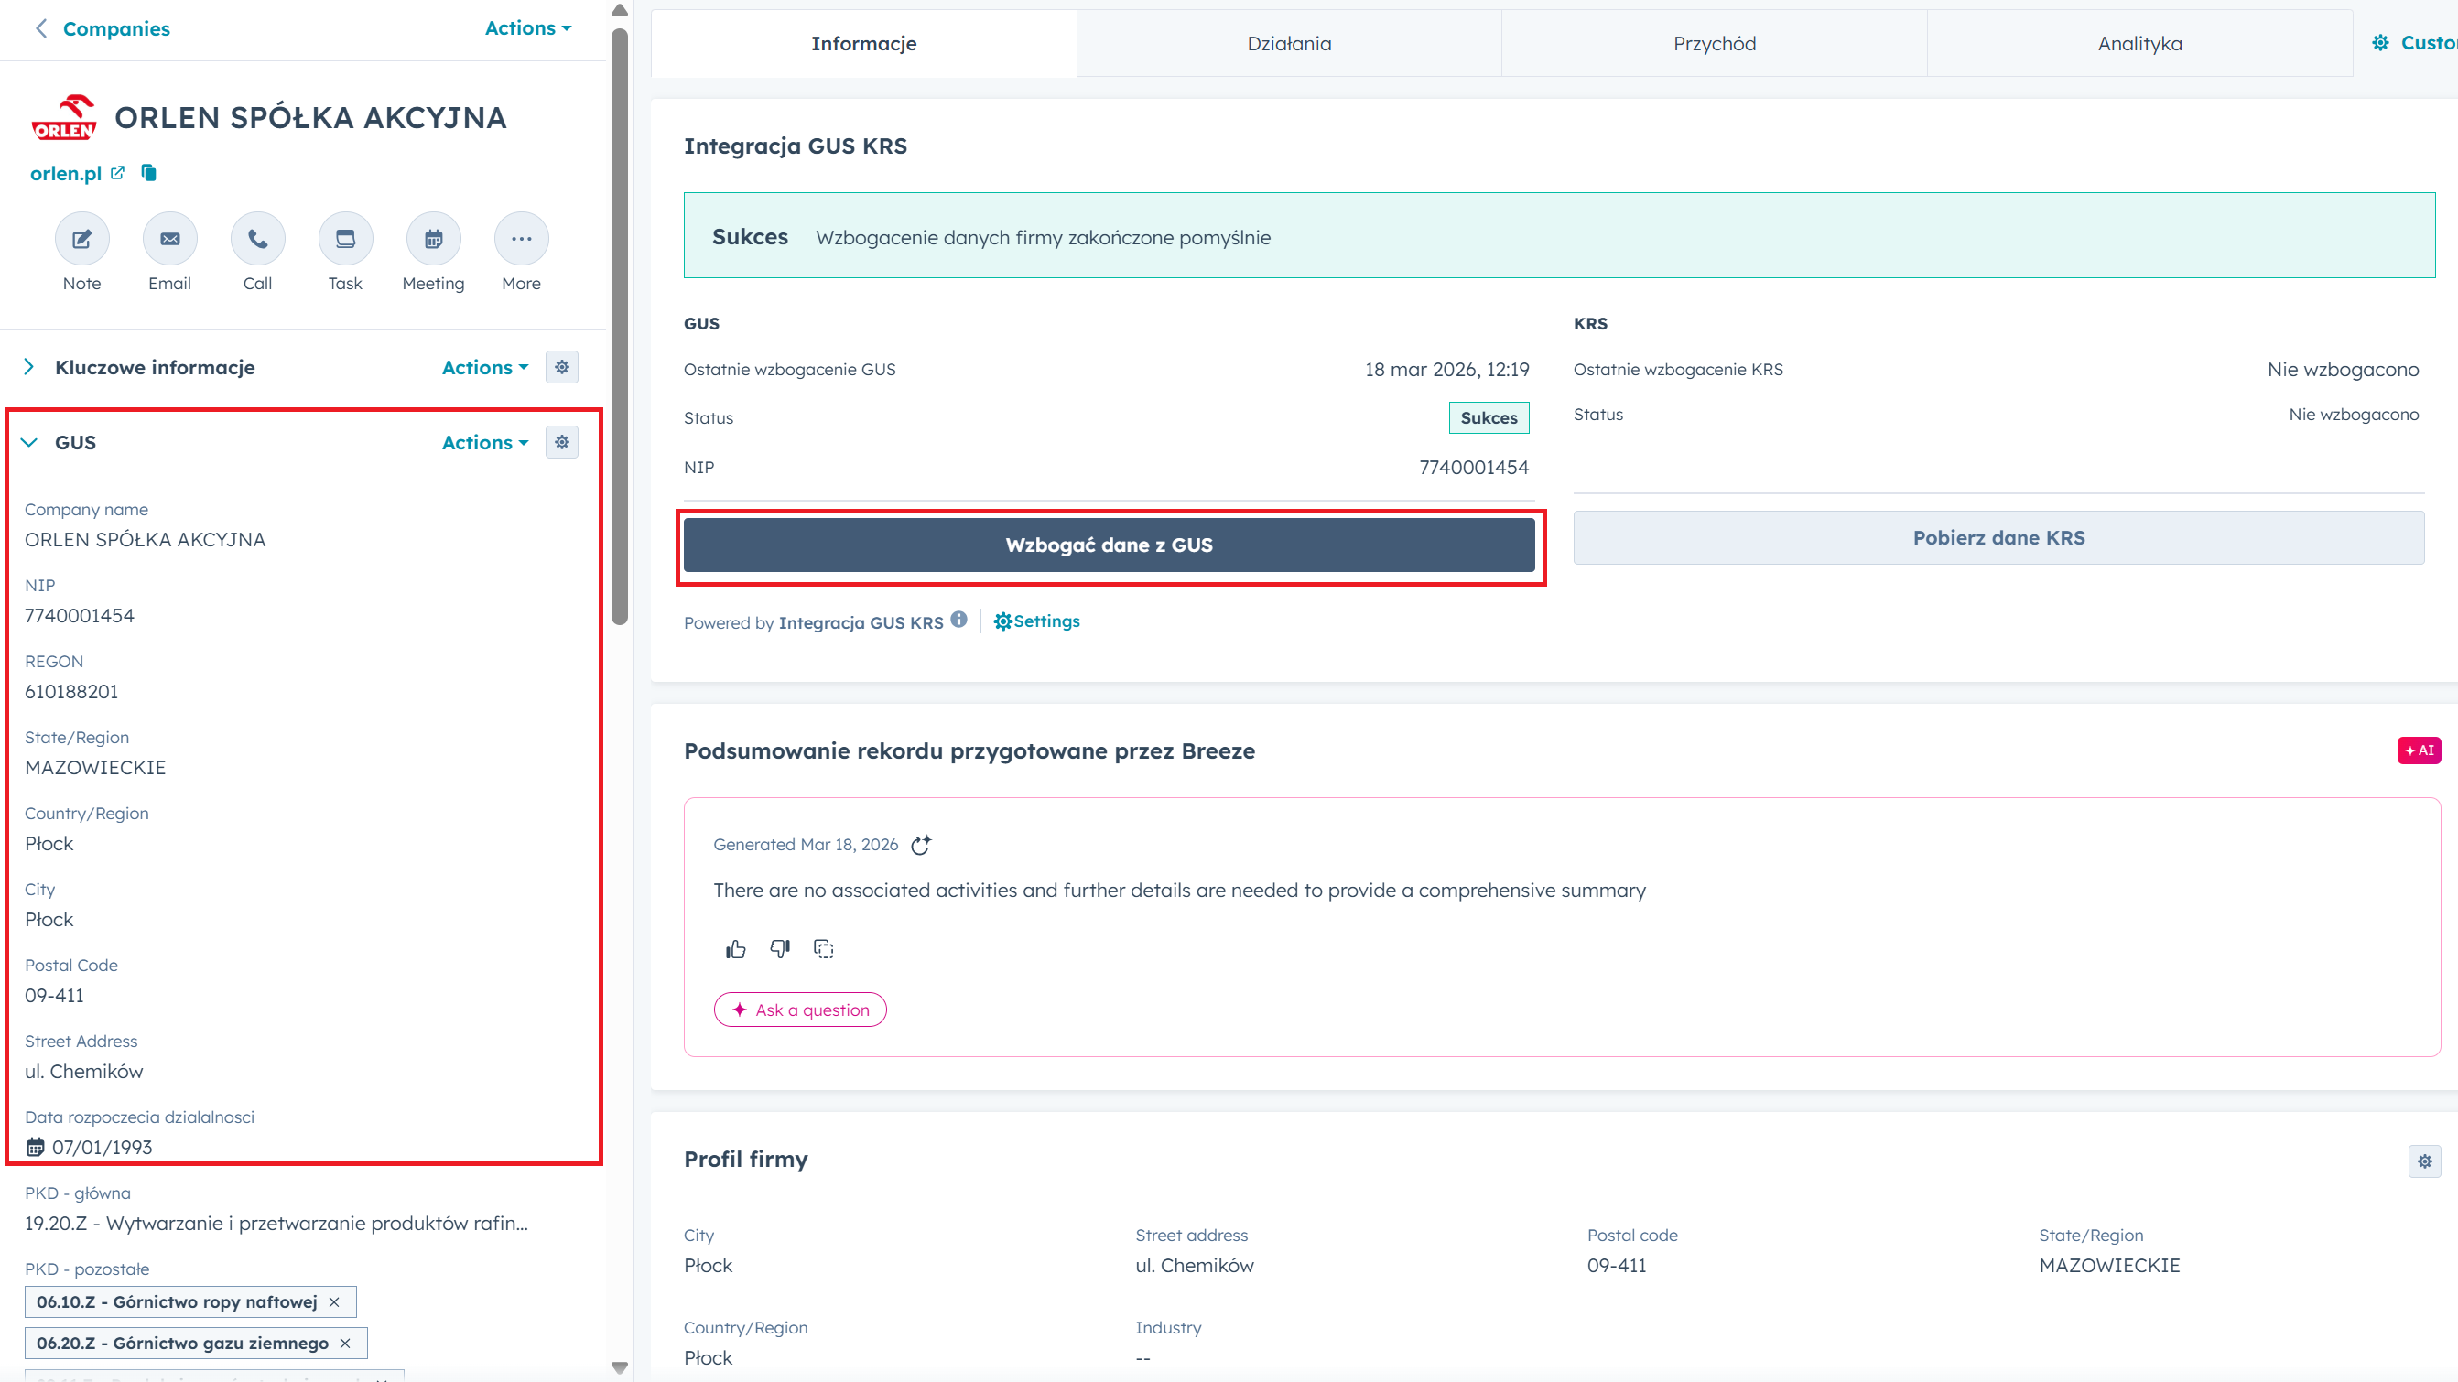The height and width of the screenshot is (1382, 2458).
Task: Schedule a meeting via the calendar icon
Action: [x=433, y=239]
